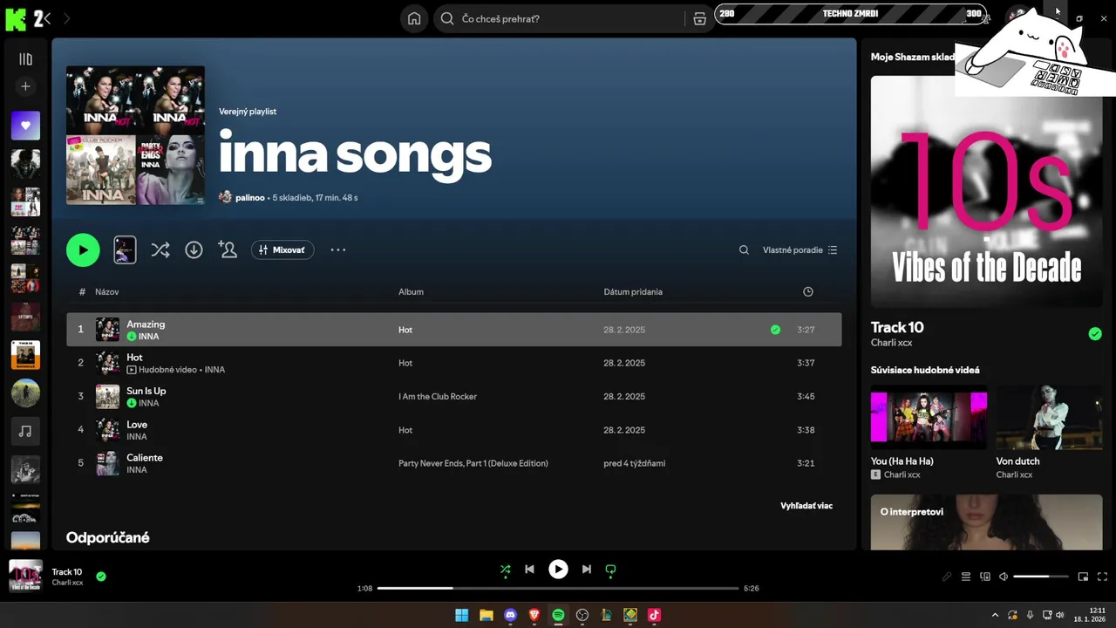Click the Mixovať button
The width and height of the screenshot is (1116, 628).
pos(282,249)
